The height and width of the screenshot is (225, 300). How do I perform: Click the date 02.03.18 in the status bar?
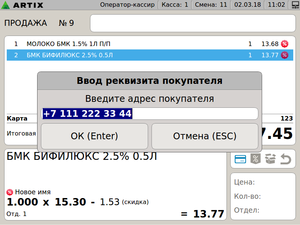point(247,5)
